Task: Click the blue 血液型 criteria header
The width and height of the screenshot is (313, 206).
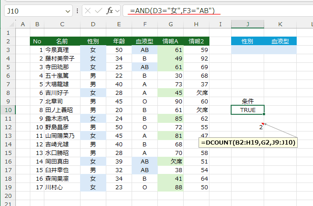Action: 280,41
